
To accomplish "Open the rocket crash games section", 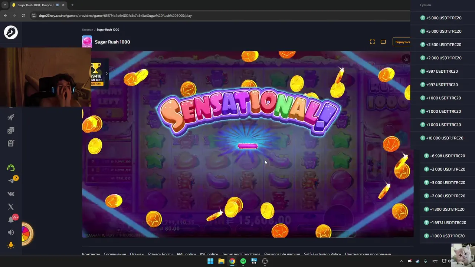I will [x=11, y=117].
